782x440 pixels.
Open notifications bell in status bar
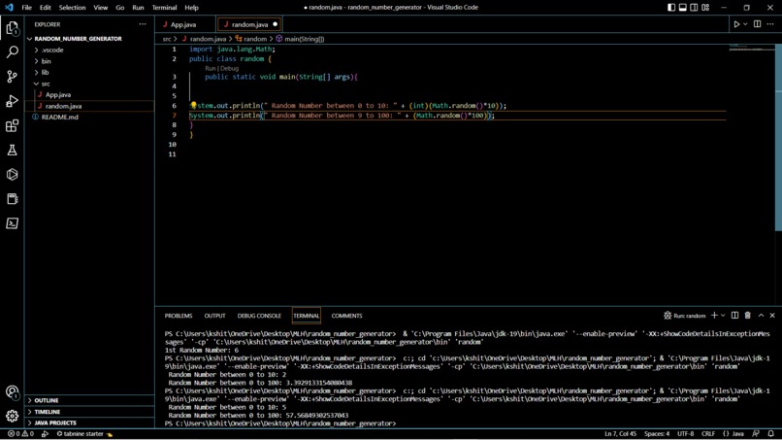pos(771,433)
